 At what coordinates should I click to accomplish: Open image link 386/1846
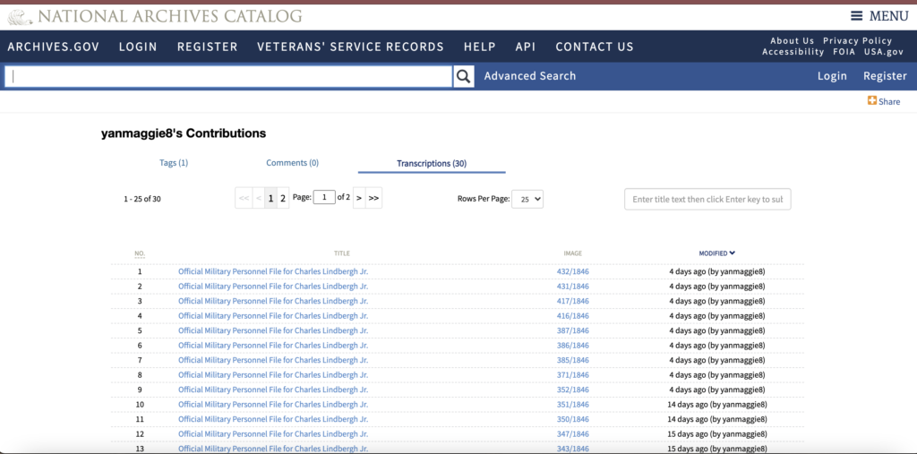[x=572, y=345]
